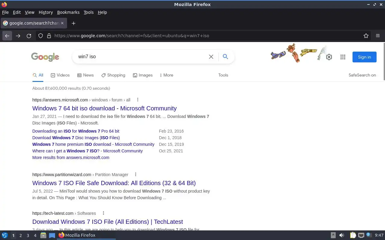Focus Mozilla Firefox taskbar entry
The image size is (385, 240).
click(87, 235)
